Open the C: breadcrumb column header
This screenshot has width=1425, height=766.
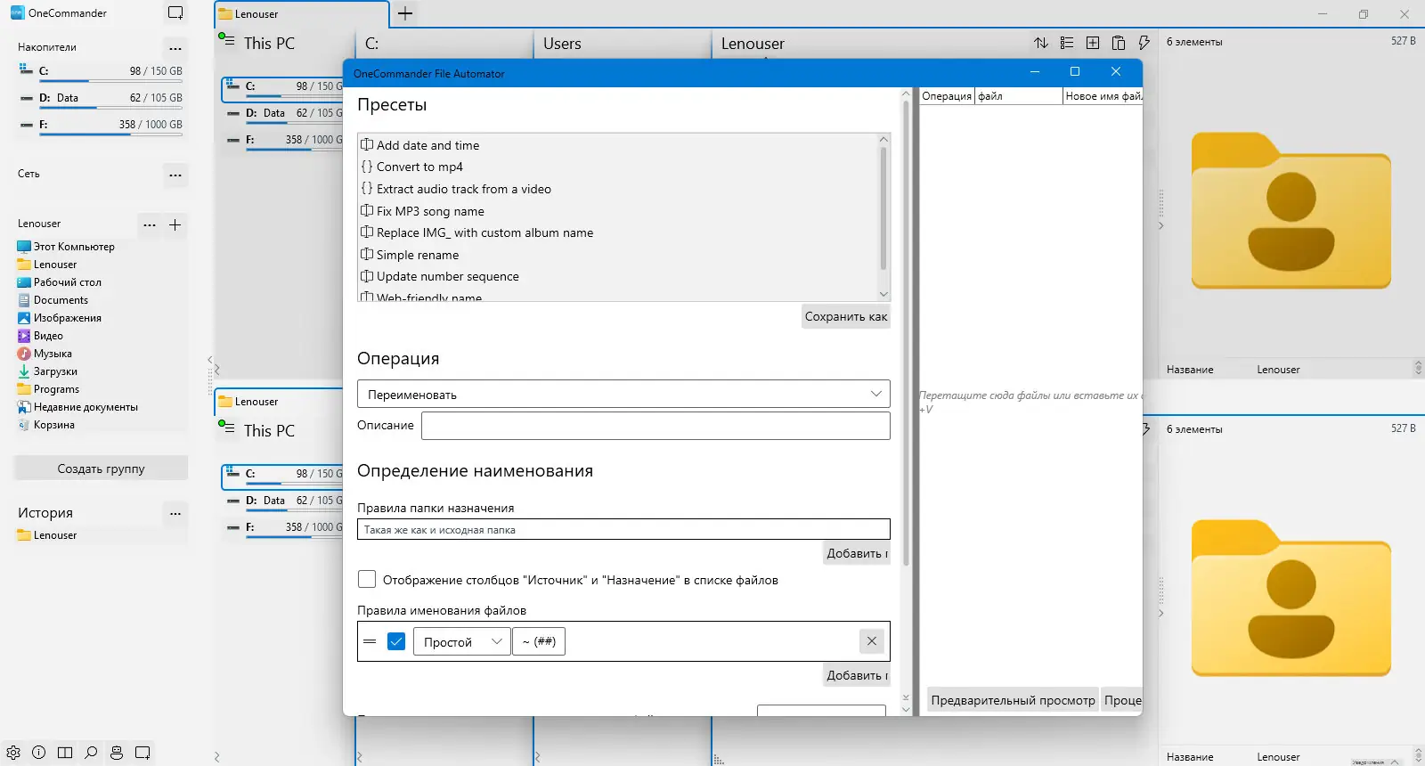pyautogui.click(x=371, y=44)
